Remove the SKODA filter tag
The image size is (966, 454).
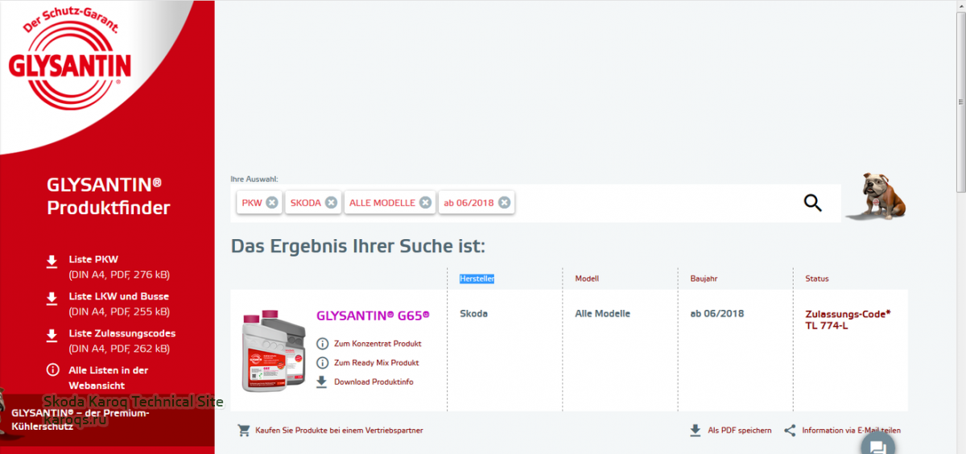[x=331, y=203]
